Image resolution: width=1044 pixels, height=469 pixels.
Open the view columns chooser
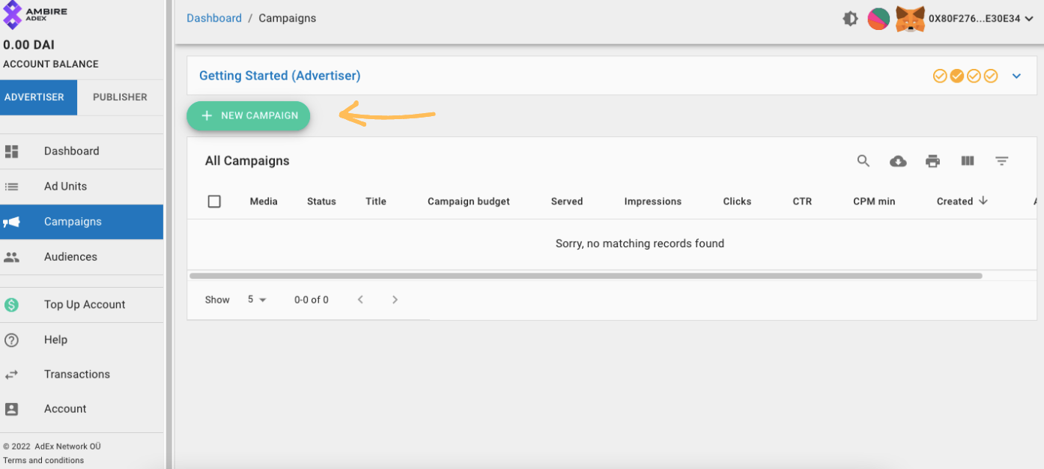pos(968,161)
